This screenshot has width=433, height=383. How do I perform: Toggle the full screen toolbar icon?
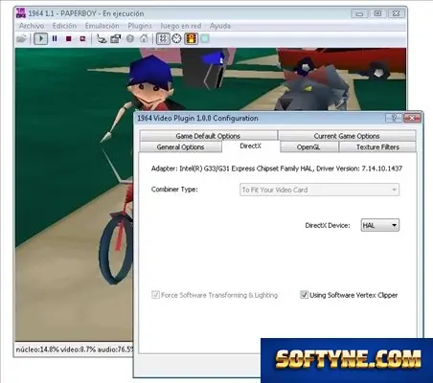[163, 39]
